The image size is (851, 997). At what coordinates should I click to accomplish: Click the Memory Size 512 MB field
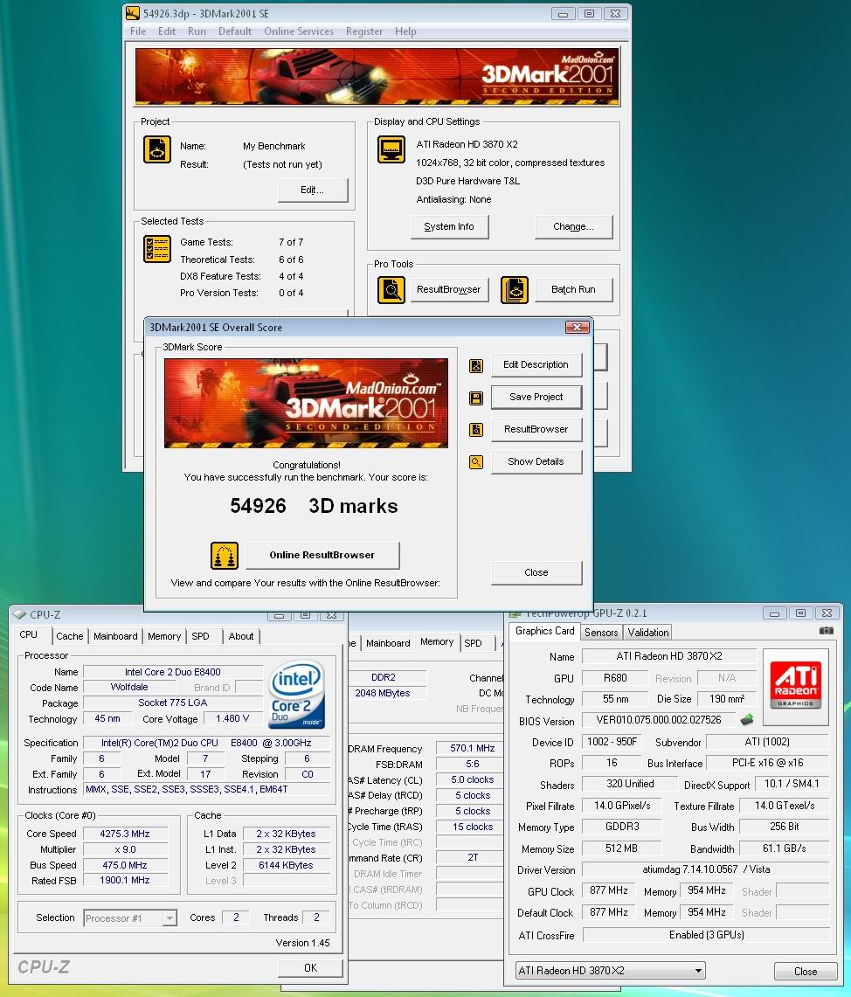621,848
